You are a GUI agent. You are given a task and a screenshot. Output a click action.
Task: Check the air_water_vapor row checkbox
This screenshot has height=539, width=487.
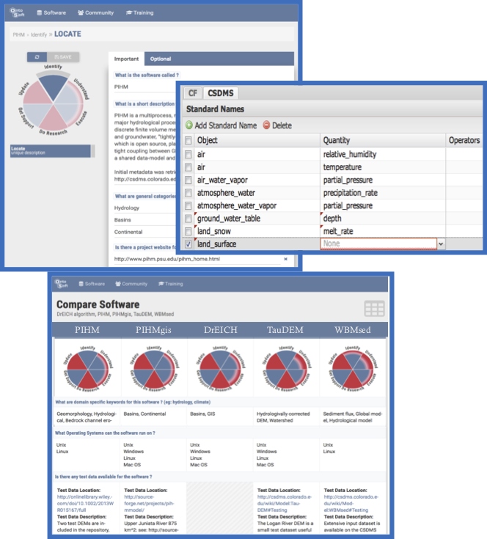(188, 180)
